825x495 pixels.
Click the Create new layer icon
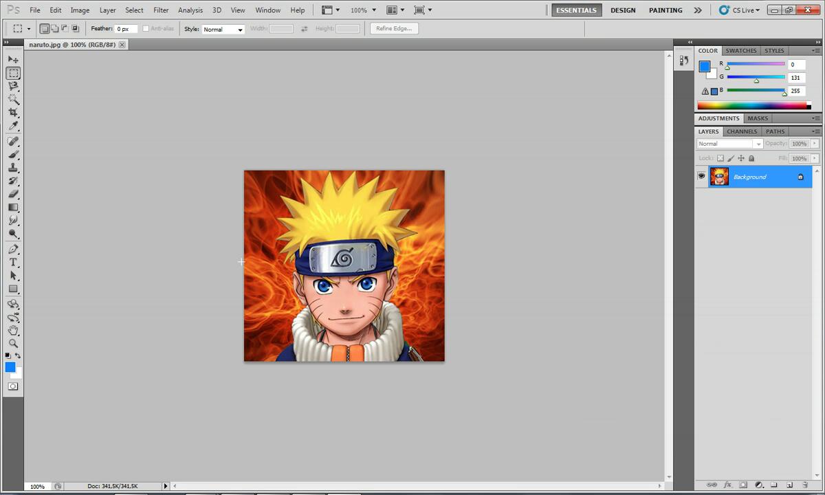click(x=789, y=485)
